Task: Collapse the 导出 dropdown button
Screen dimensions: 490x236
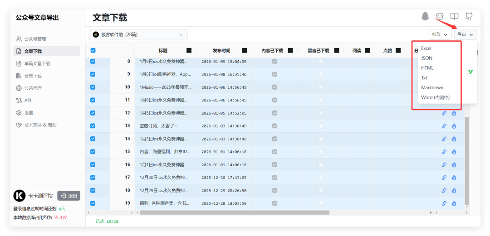Action: click(x=465, y=34)
